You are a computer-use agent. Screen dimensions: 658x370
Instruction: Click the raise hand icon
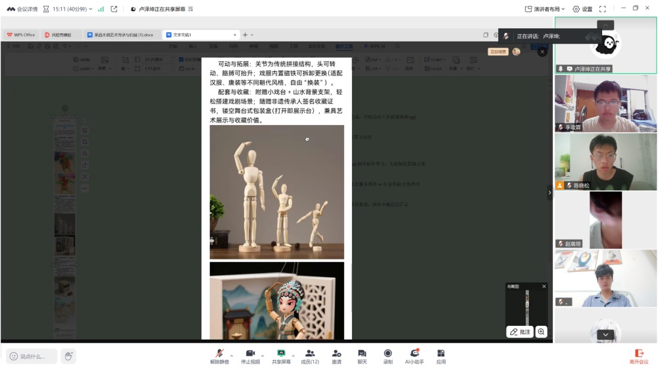pyautogui.click(x=68, y=356)
